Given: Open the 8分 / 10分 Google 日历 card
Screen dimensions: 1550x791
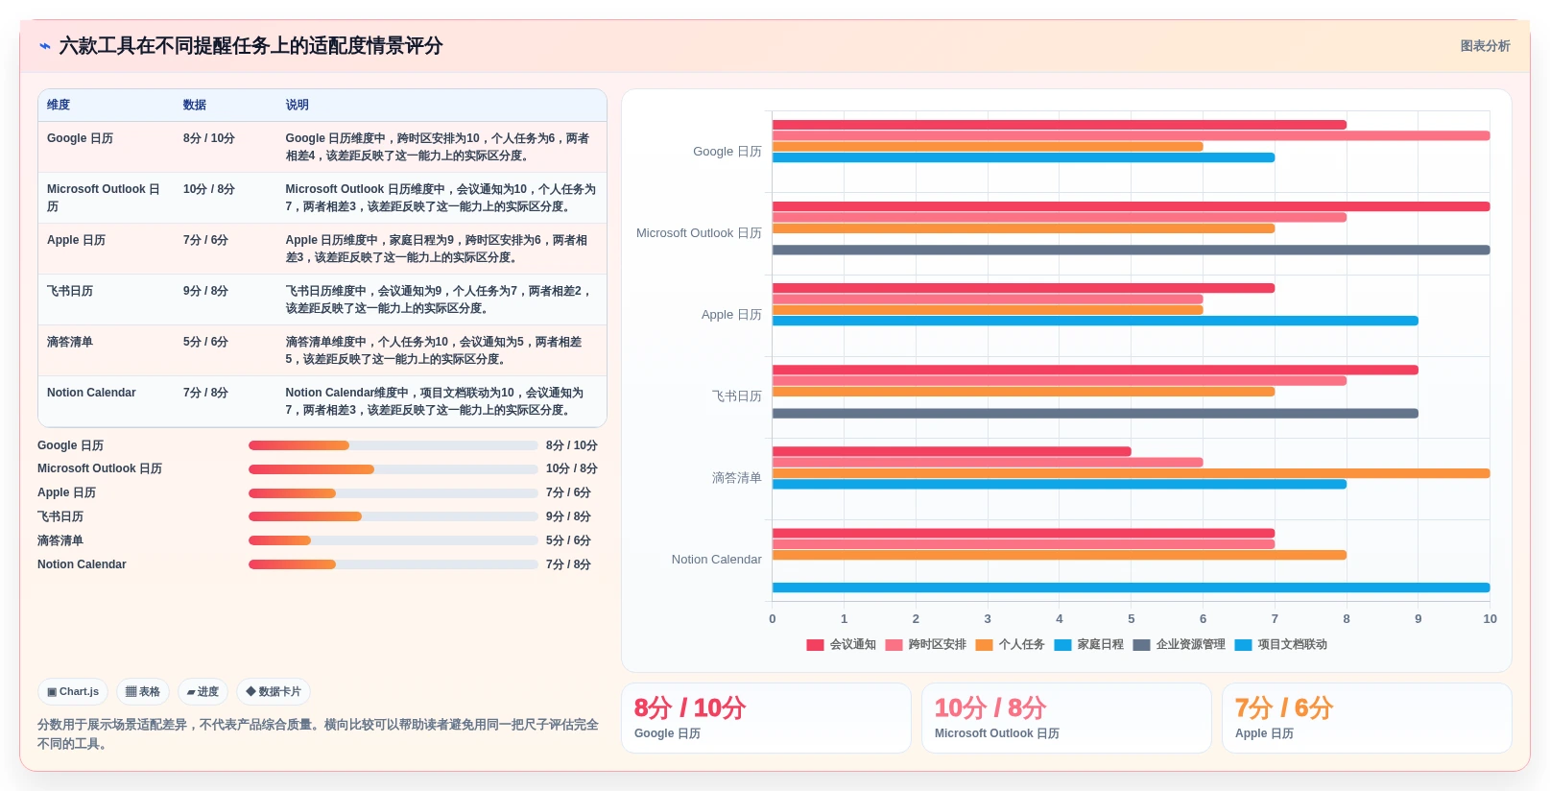Looking at the screenshot, I should point(766,718).
